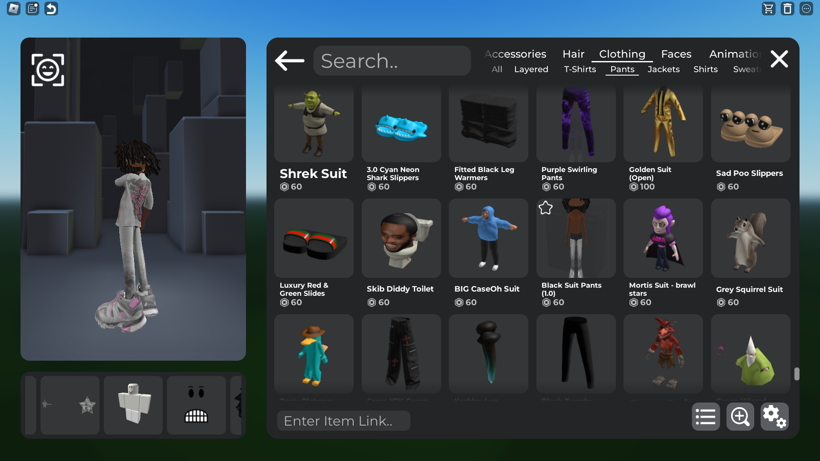
Task: Click the Roblox logo icon
Action: click(x=14, y=9)
